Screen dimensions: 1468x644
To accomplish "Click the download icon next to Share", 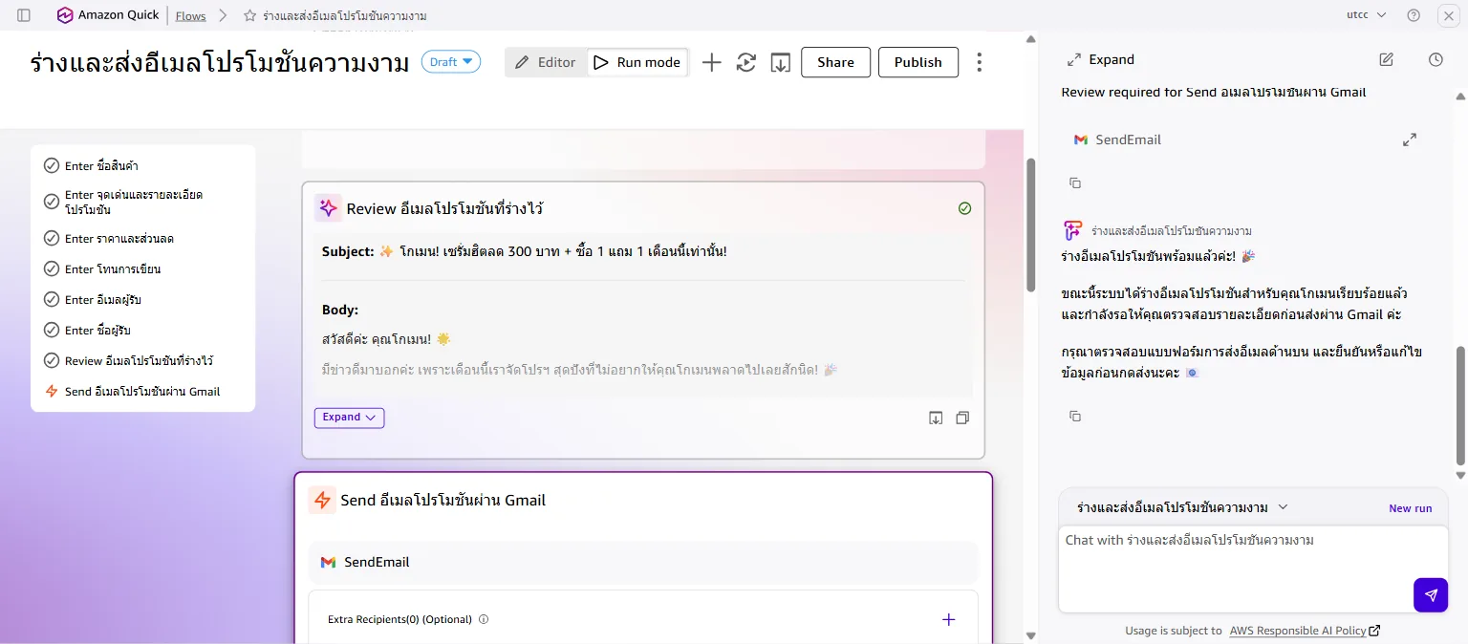I will [781, 62].
